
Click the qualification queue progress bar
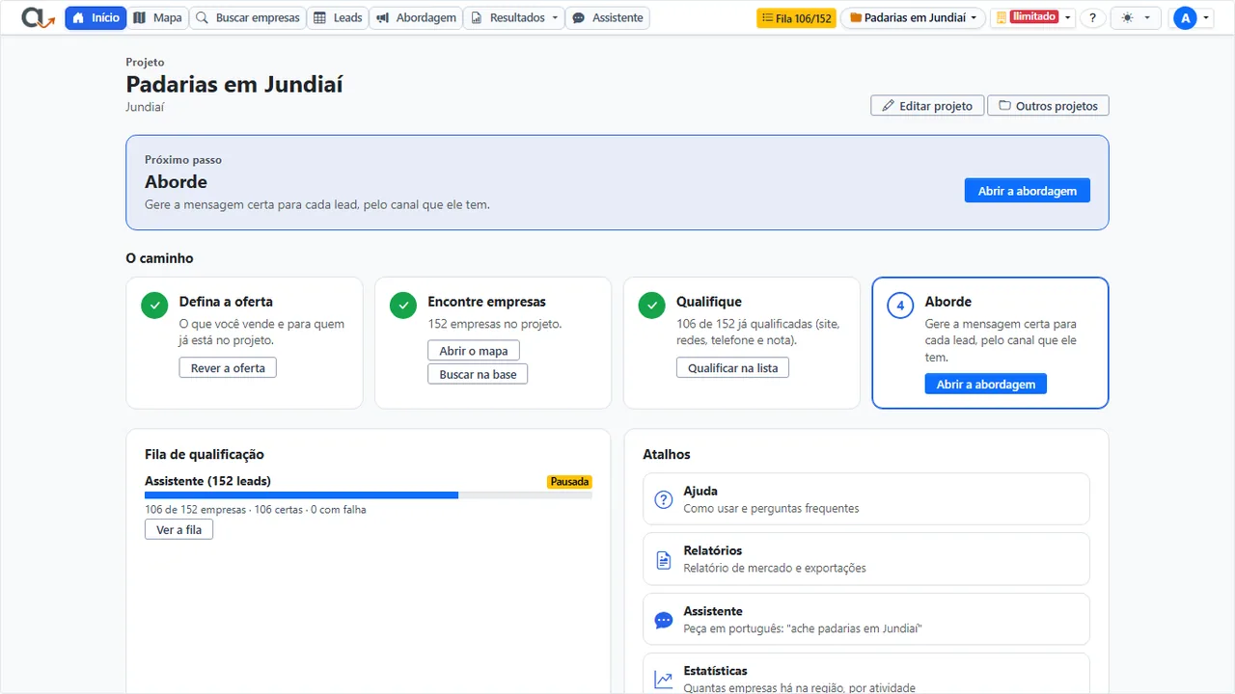(x=369, y=495)
